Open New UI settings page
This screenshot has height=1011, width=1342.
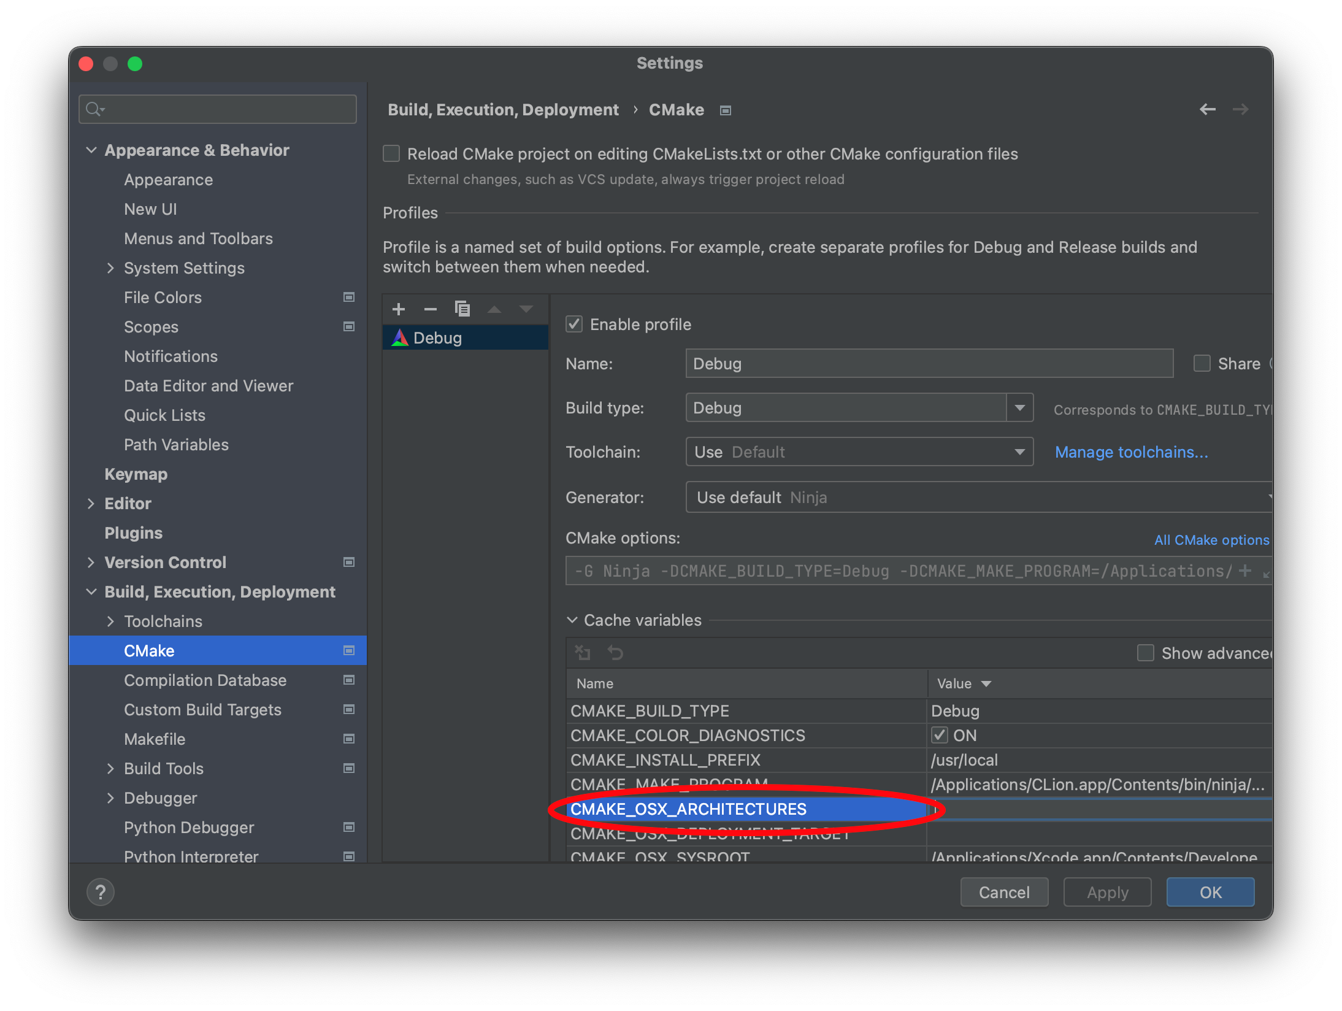click(150, 209)
